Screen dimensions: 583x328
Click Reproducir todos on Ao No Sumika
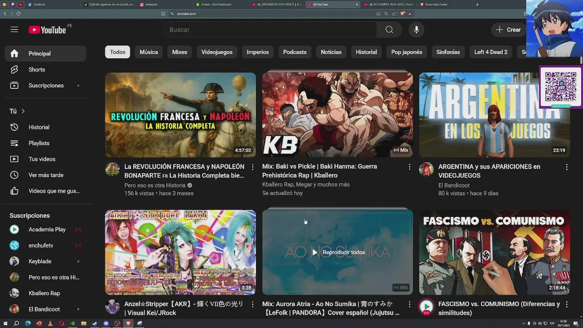(x=338, y=252)
